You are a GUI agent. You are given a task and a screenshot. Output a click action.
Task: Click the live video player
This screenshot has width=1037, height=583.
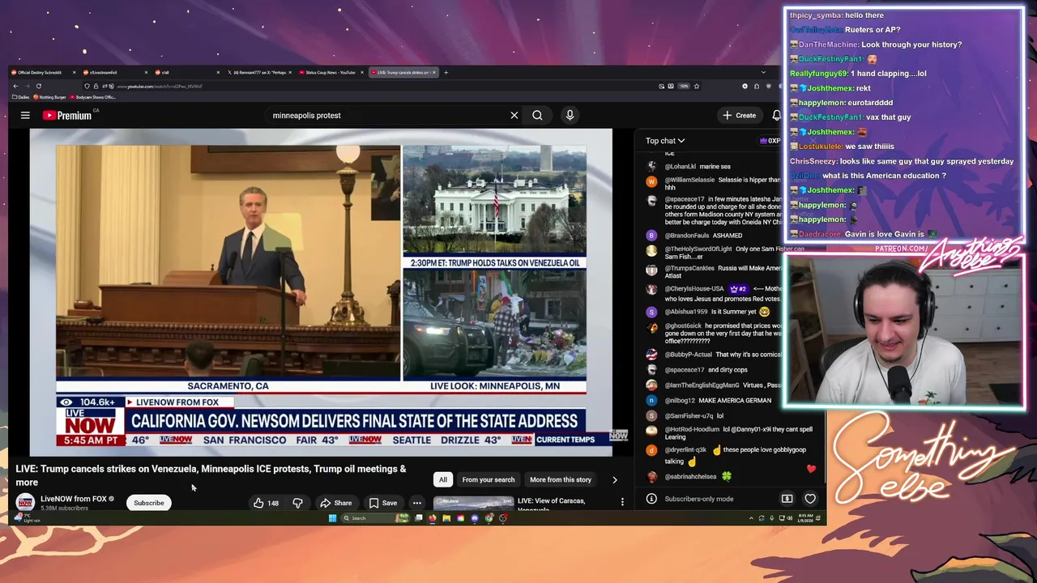point(321,291)
